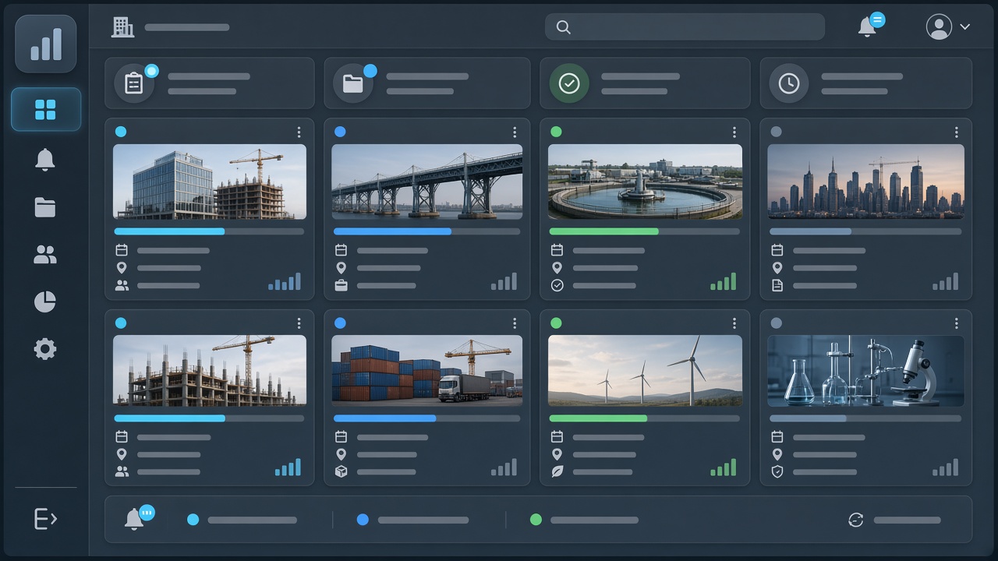Open three-dot menu on laboratory card
Screen dimensions: 998x561
(957, 323)
